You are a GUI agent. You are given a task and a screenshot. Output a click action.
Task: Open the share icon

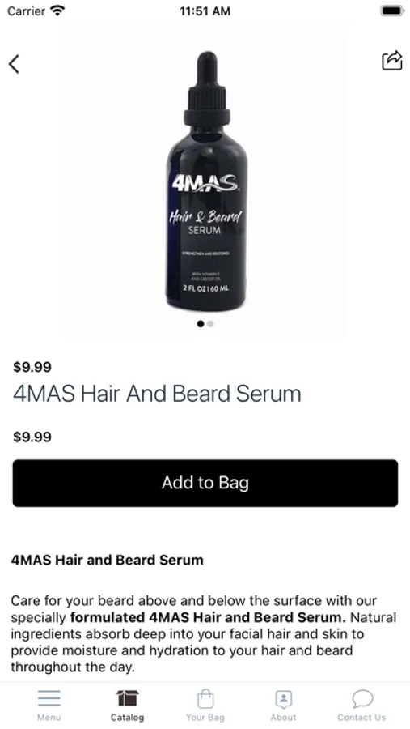391,61
